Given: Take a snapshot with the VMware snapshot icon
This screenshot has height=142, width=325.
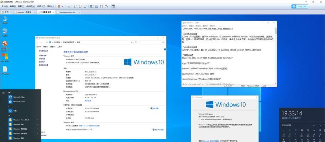Looking at the screenshot, I should [75, 6].
